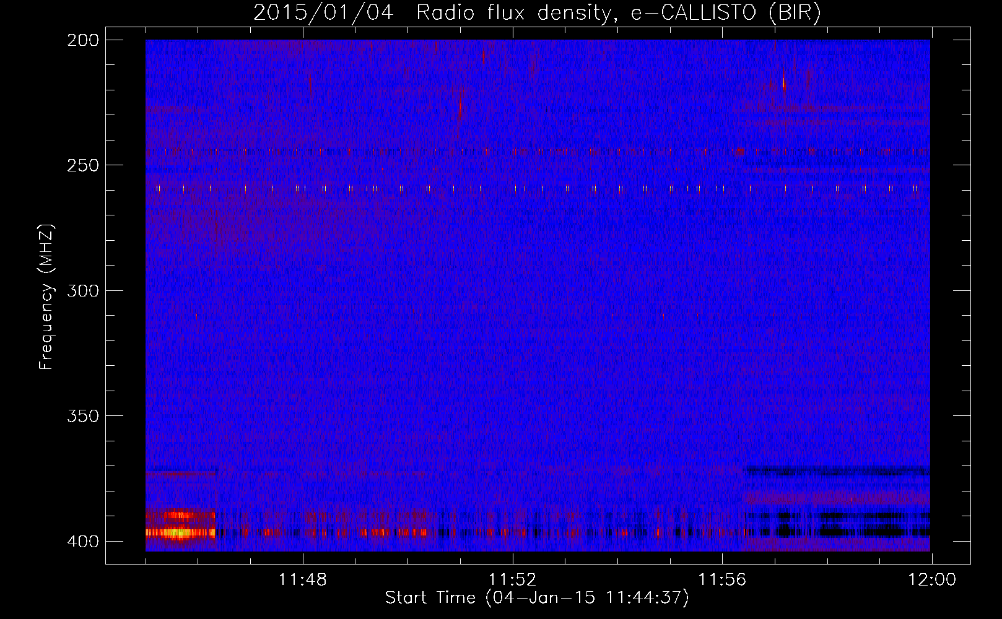
Task: Click the plot title 'Radio flux density, e-CALLISTO (BIR)'
Action: point(619,13)
